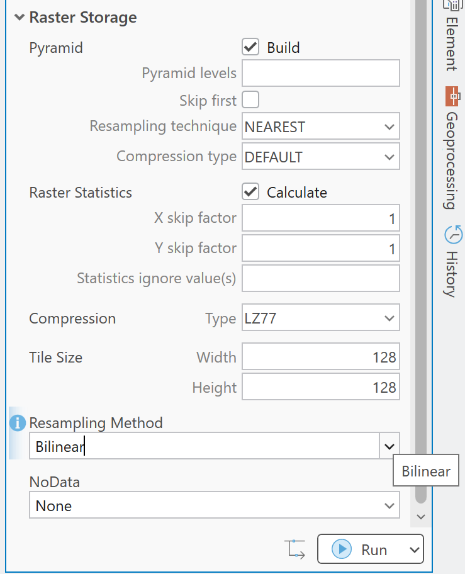Click the Element pane clipboard icon
The width and height of the screenshot is (465, 574).
point(452,4)
